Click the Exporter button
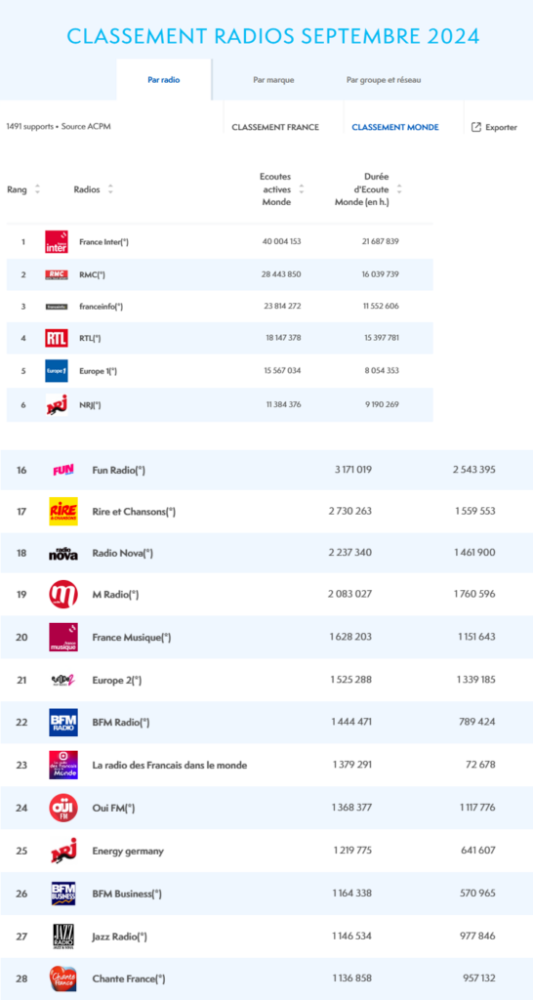This screenshot has width=533, height=1000. (x=494, y=127)
